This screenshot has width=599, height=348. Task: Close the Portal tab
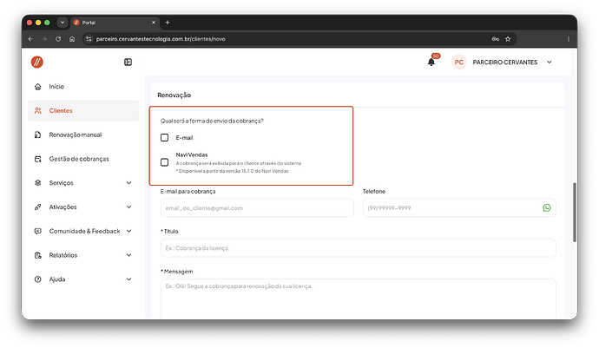(154, 23)
